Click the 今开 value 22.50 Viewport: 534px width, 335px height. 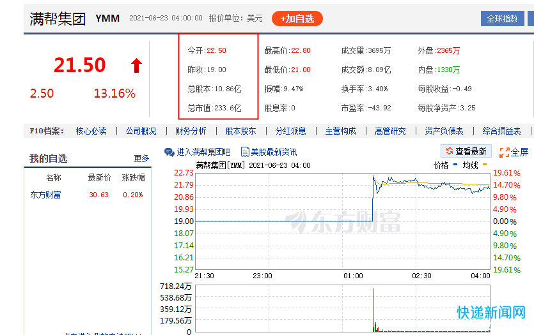pyautogui.click(x=216, y=50)
